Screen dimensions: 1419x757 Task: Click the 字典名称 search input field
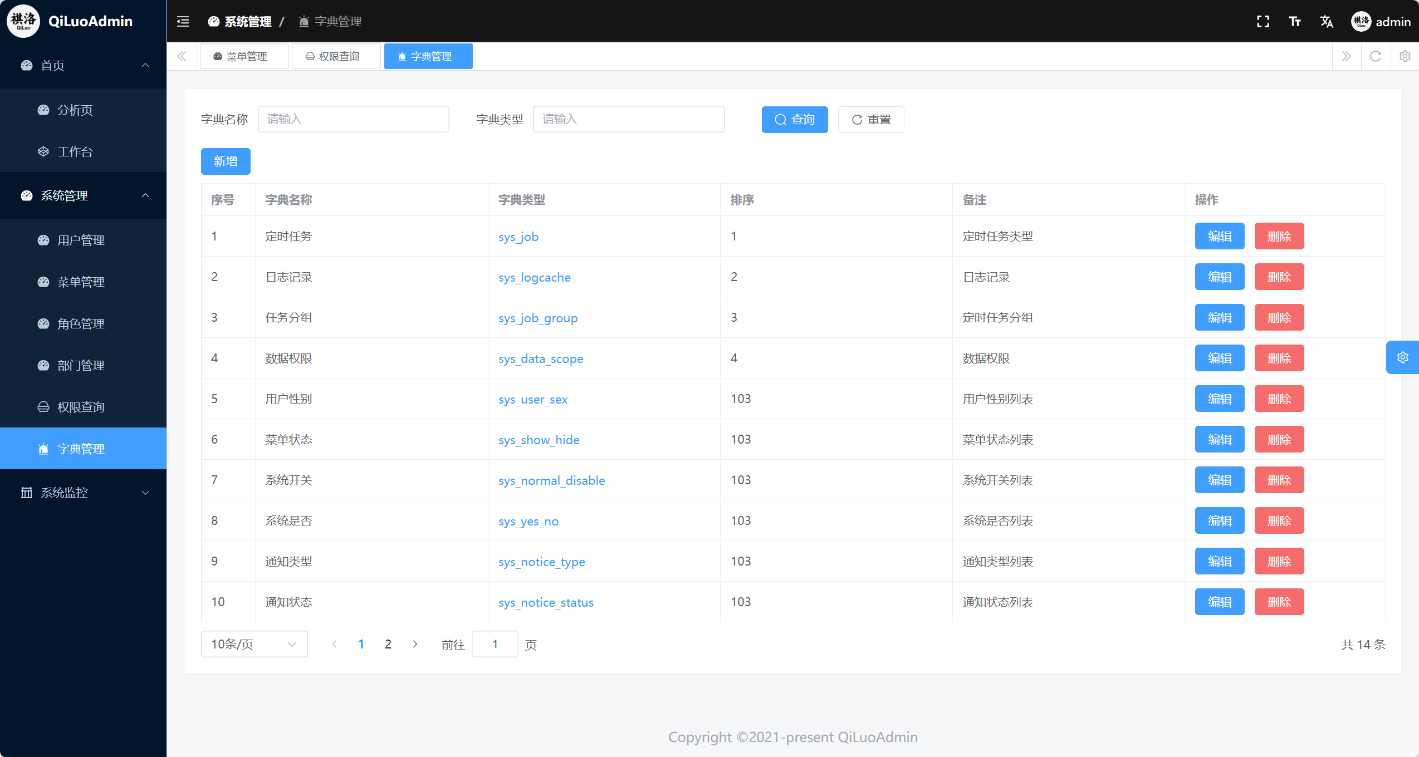tap(353, 119)
